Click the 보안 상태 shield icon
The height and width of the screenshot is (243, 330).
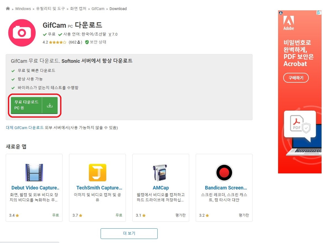point(87,42)
